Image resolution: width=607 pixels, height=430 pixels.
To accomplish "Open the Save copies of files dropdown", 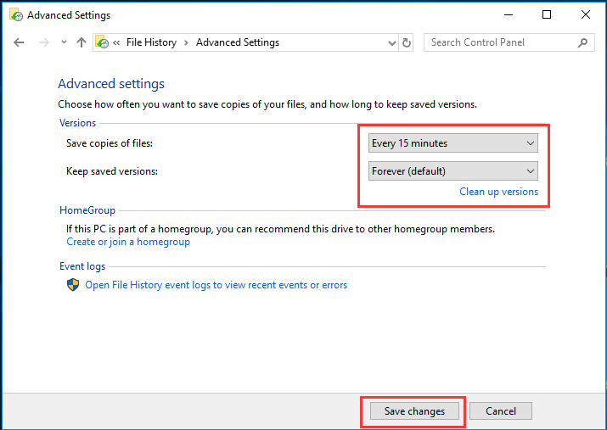I will [453, 143].
